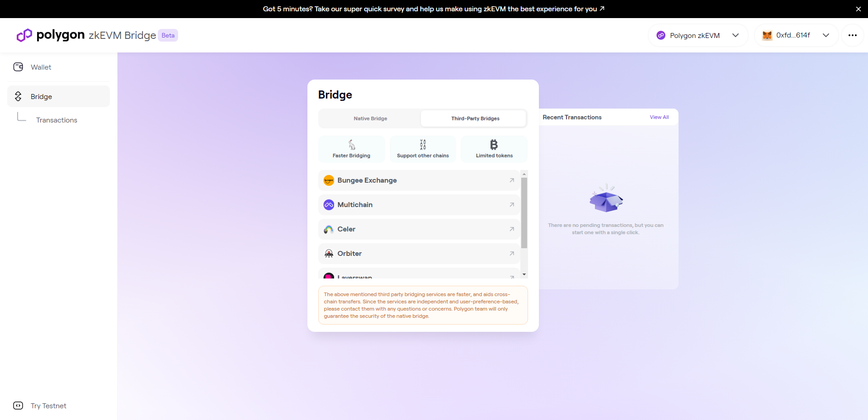
Task: Open the three-dots more options menu
Action: pyautogui.click(x=852, y=35)
